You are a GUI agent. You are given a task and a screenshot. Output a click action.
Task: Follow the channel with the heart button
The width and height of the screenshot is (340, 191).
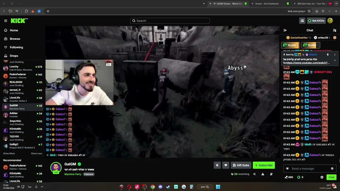pos(226,165)
